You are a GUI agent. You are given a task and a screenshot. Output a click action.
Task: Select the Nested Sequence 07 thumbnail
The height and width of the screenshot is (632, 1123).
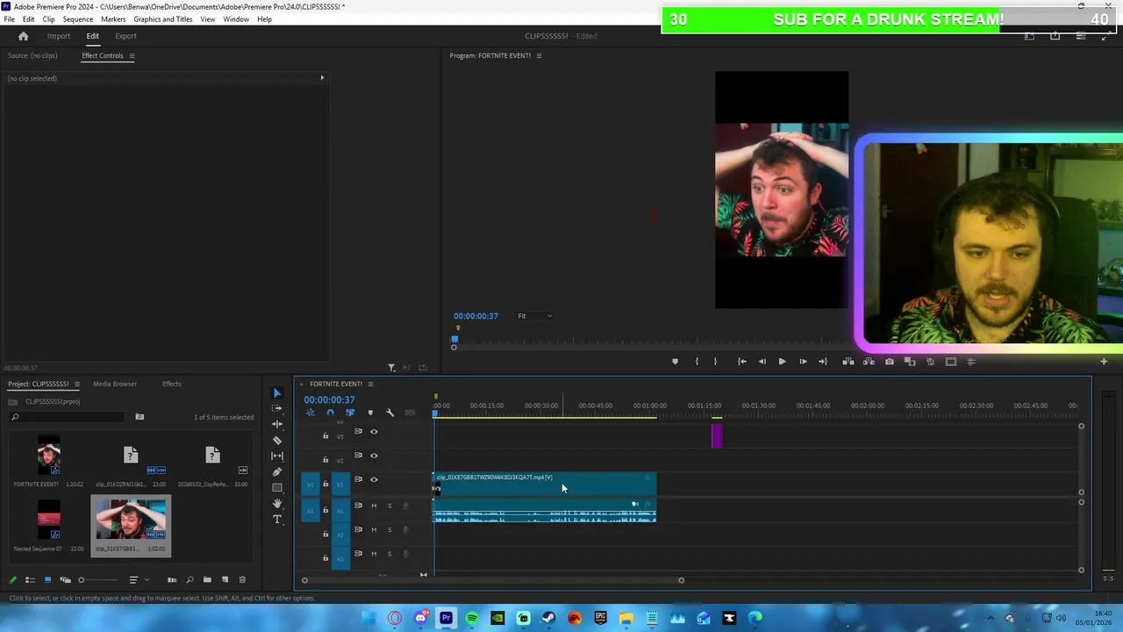[49, 519]
